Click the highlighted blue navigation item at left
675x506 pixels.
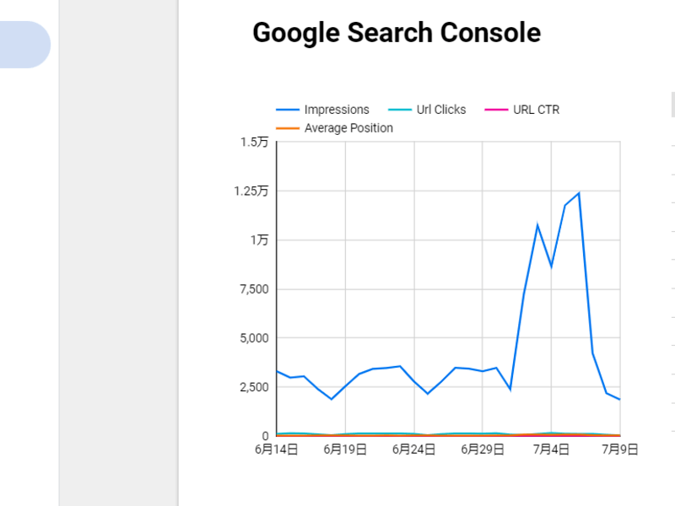pyautogui.click(x=24, y=45)
